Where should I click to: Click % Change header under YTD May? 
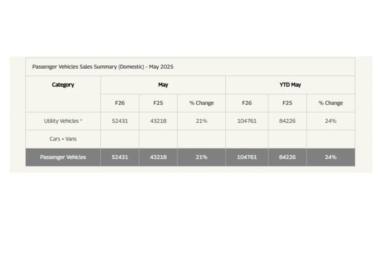click(331, 103)
